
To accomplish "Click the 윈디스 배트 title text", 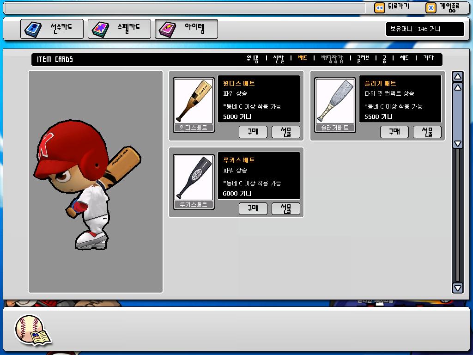I will tap(239, 83).
